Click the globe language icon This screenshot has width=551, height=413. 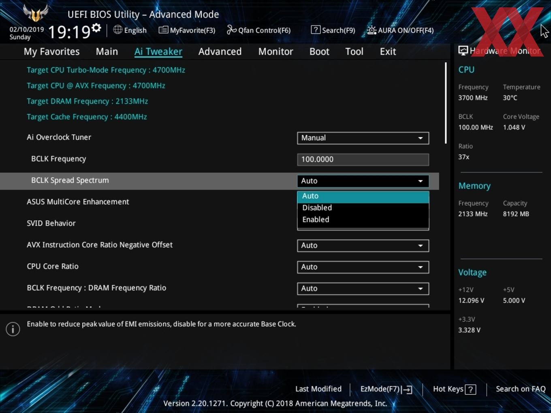117,30
